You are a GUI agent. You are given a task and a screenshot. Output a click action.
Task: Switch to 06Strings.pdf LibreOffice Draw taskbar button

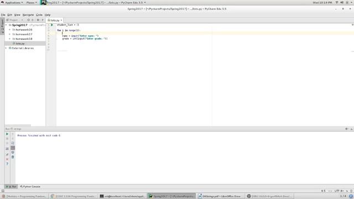(x=221, y=196)
